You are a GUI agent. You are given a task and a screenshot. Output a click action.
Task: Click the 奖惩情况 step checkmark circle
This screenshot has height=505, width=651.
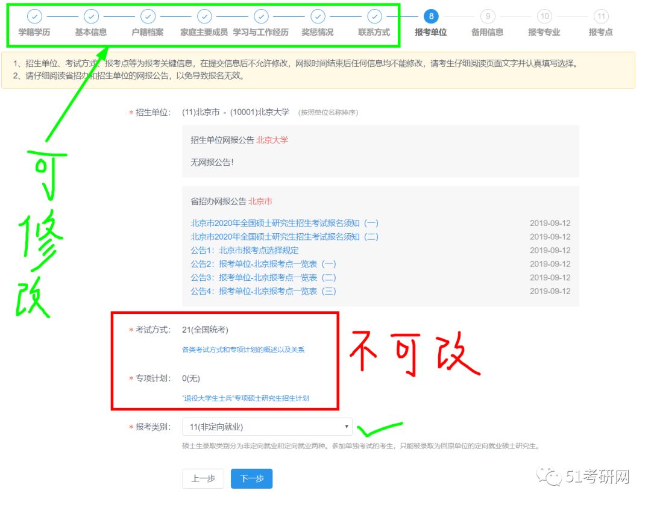click(x=318, y=17)
